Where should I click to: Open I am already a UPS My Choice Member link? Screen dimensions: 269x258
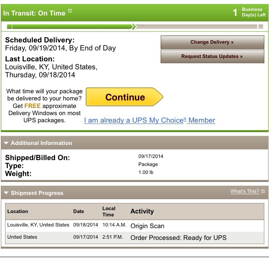(150, 121)
